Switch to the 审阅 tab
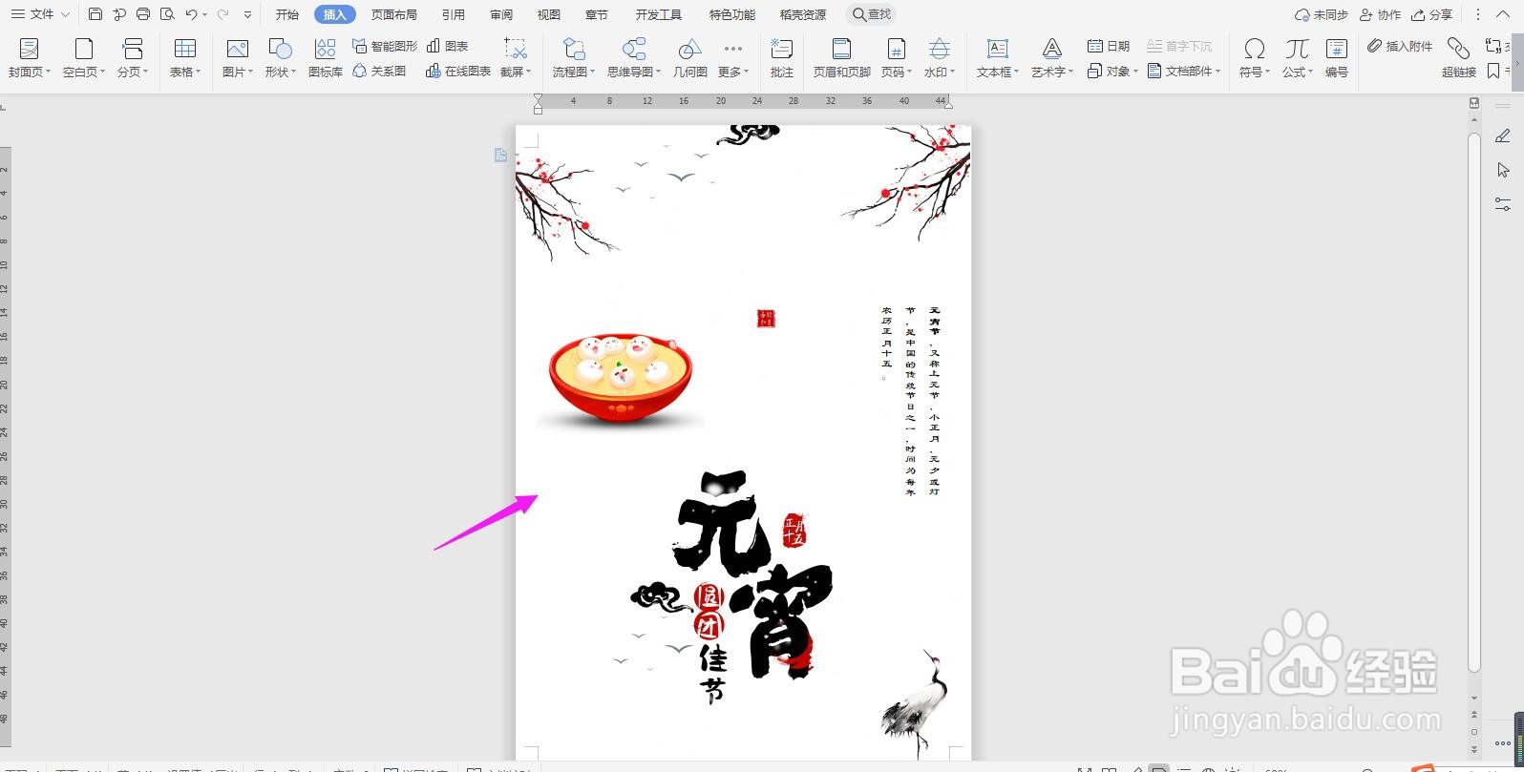This screenshot has height=772, width=1524. [x=501, y=14]
